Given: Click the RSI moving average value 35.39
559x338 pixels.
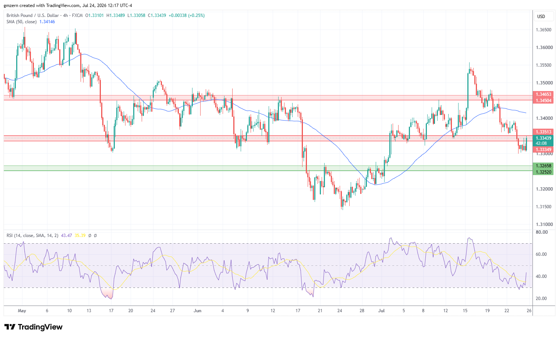Looking at the screenshot, I should pyautogui.click(x=80, y=235).
